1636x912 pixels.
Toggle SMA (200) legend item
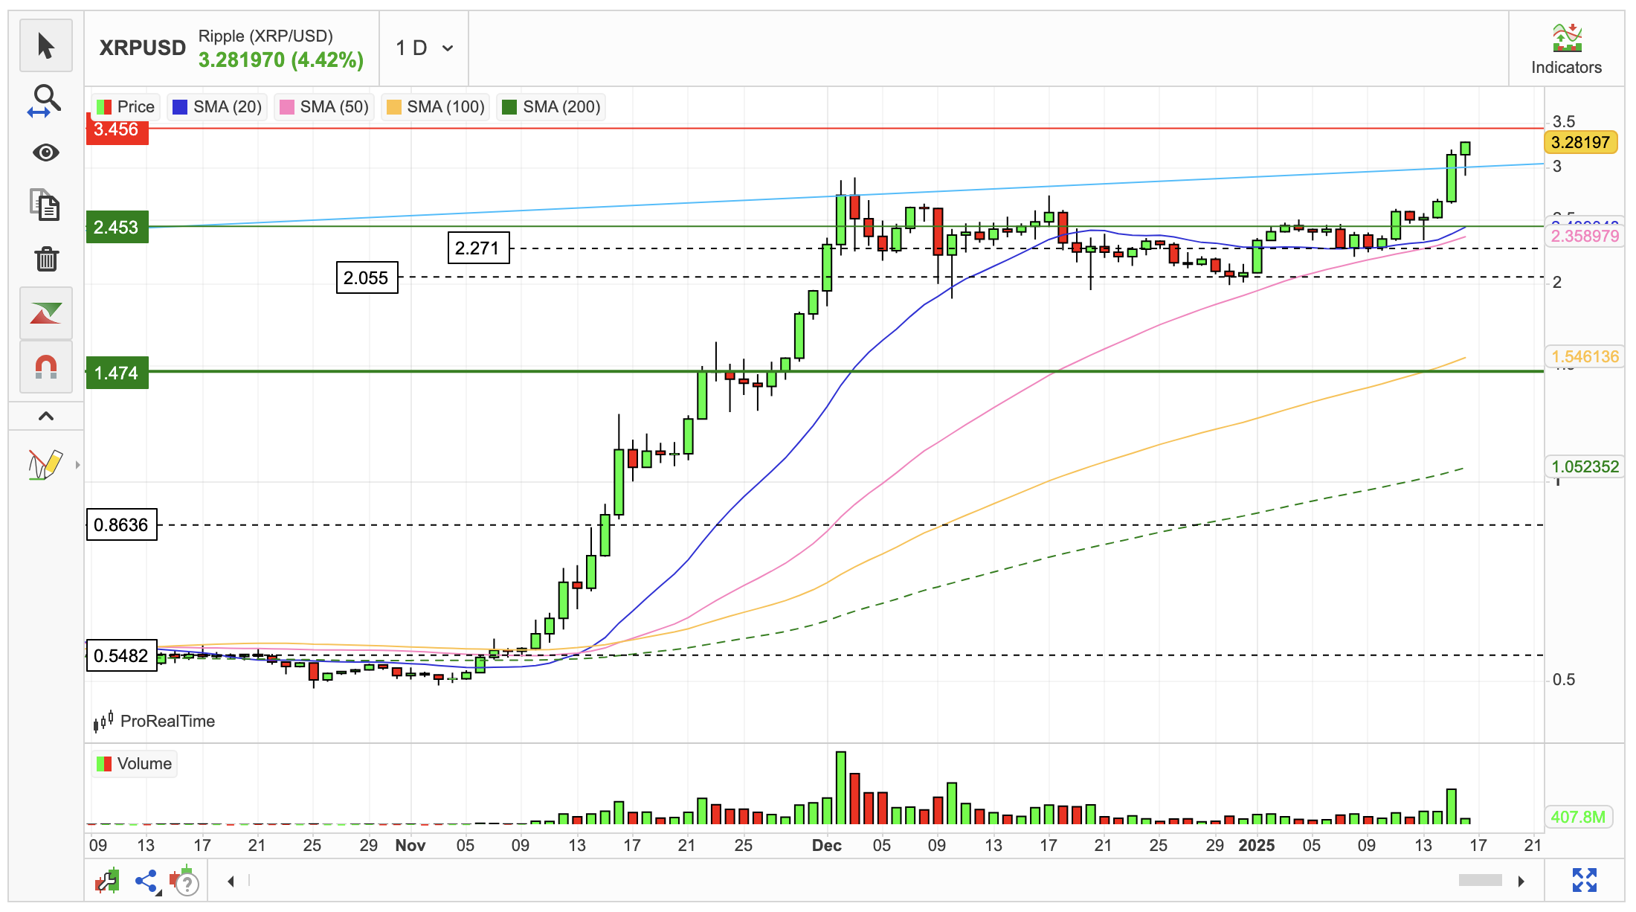point(552,107)
